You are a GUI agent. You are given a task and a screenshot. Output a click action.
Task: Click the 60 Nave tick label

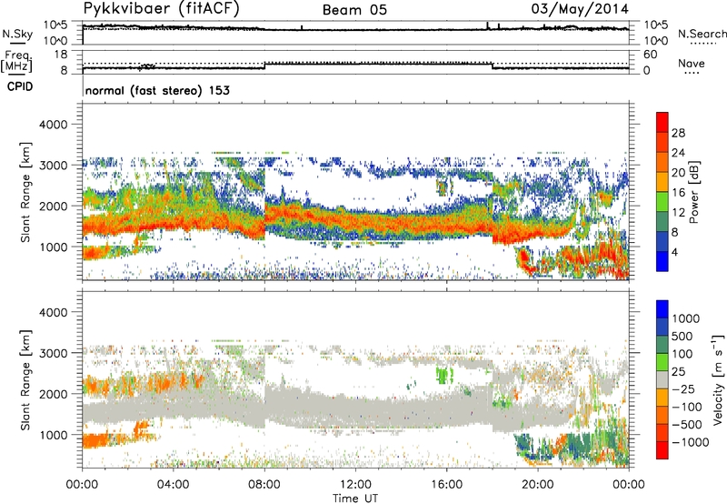[650, 55]
